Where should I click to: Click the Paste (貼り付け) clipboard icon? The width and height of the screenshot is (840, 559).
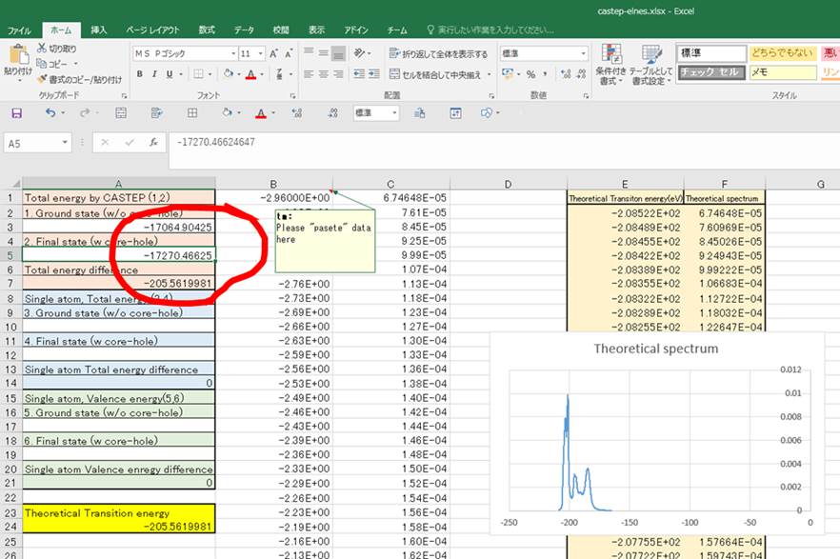coord(18,54)
